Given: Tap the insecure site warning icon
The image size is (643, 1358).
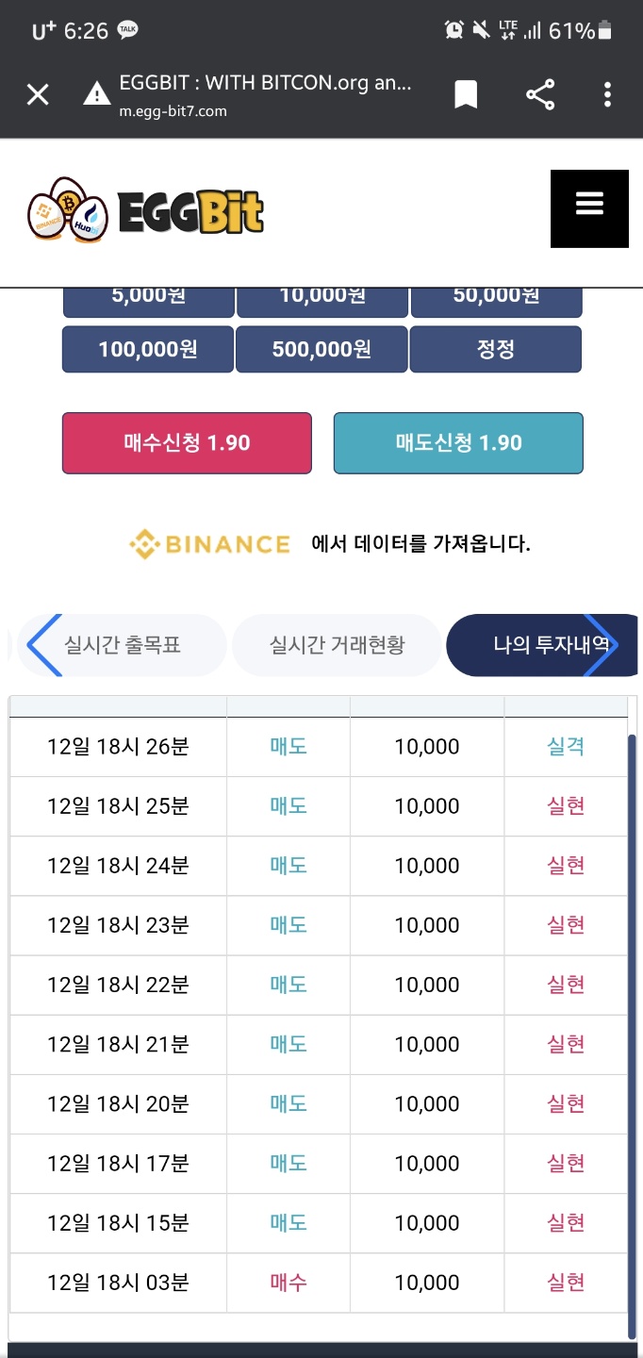Looking at the screenshot, I should point(96,94).
